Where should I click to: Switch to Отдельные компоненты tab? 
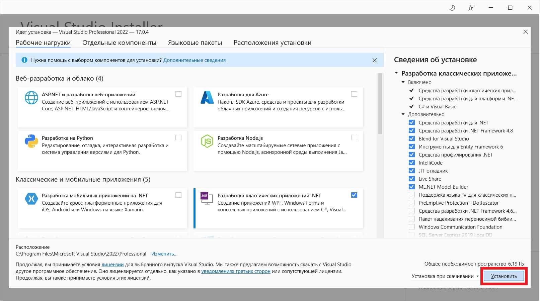click(119, 42)
